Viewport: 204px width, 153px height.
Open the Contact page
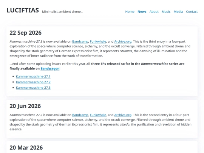pyautogui.click(x=192, y=12)
